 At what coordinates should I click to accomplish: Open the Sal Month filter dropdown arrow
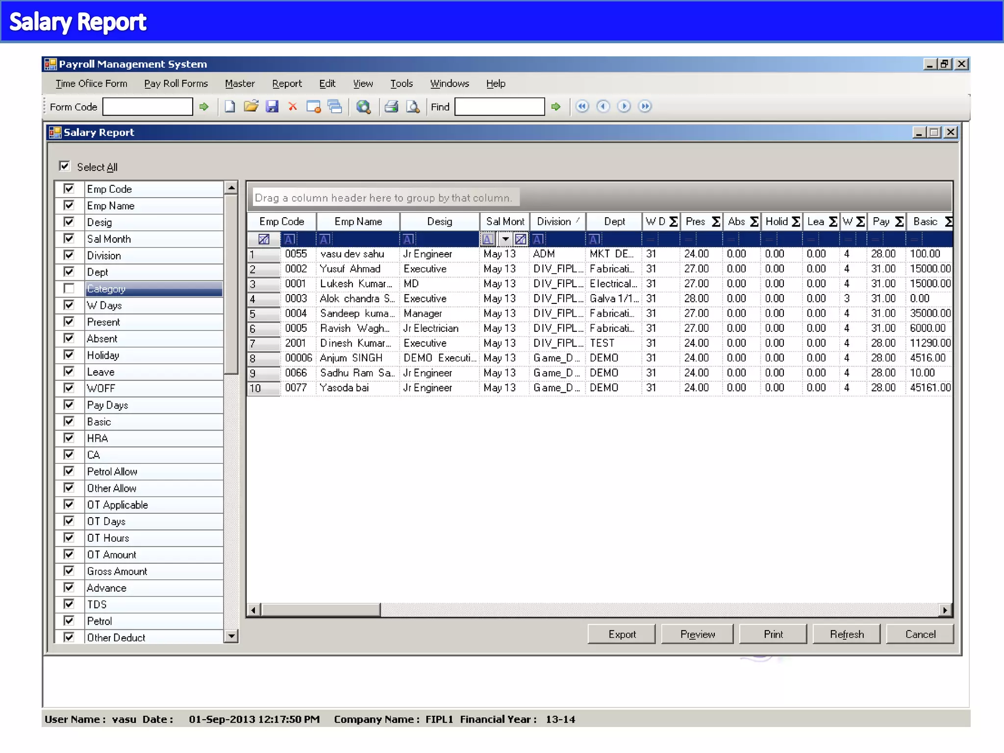pyautogui.click(x=505, y=239)
